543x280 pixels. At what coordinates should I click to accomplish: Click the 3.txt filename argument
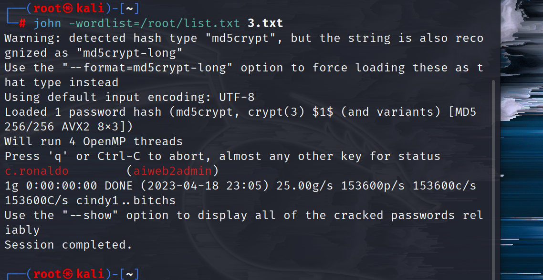click(x=265, y=23)
